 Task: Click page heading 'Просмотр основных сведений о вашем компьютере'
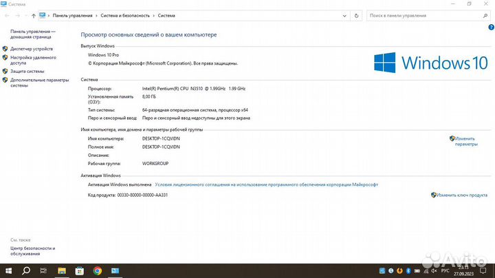point(148,34)
